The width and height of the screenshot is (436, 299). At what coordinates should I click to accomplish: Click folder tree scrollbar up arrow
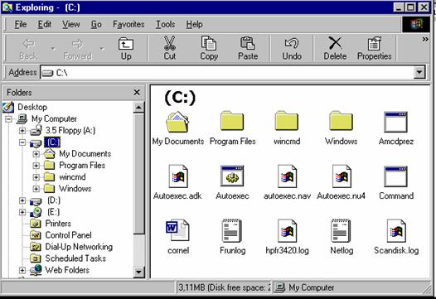(x=138, y=108)
